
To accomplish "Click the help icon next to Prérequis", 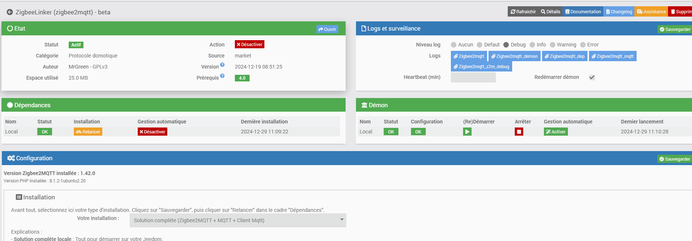I will click(x=222, y=76).
